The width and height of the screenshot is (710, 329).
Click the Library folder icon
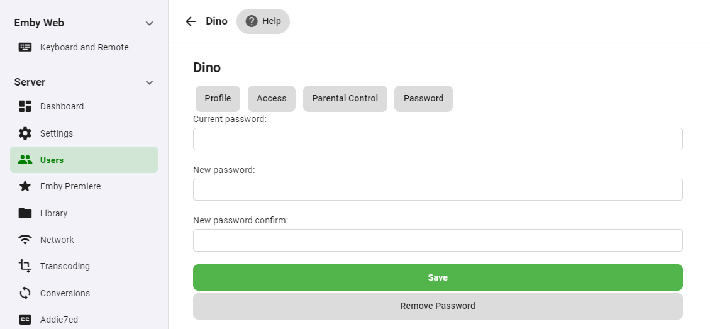(25, 213)
